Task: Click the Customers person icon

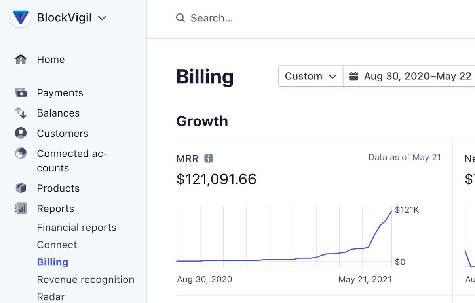Action: (21, 133)
